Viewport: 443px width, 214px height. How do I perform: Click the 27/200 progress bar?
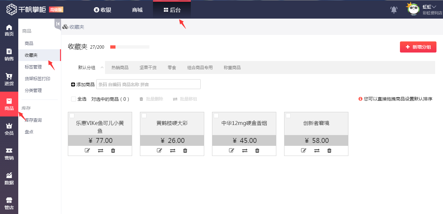[x=129, y=47]
